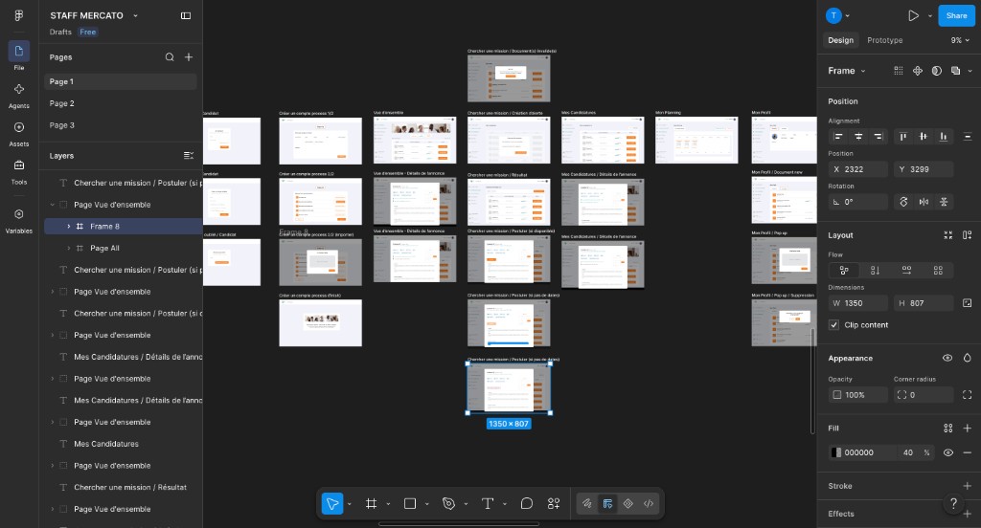The height and width of the screenshot is (528, 981).
Task: Open zoom level 9% dropdown
Action: [x=960, y=40]
